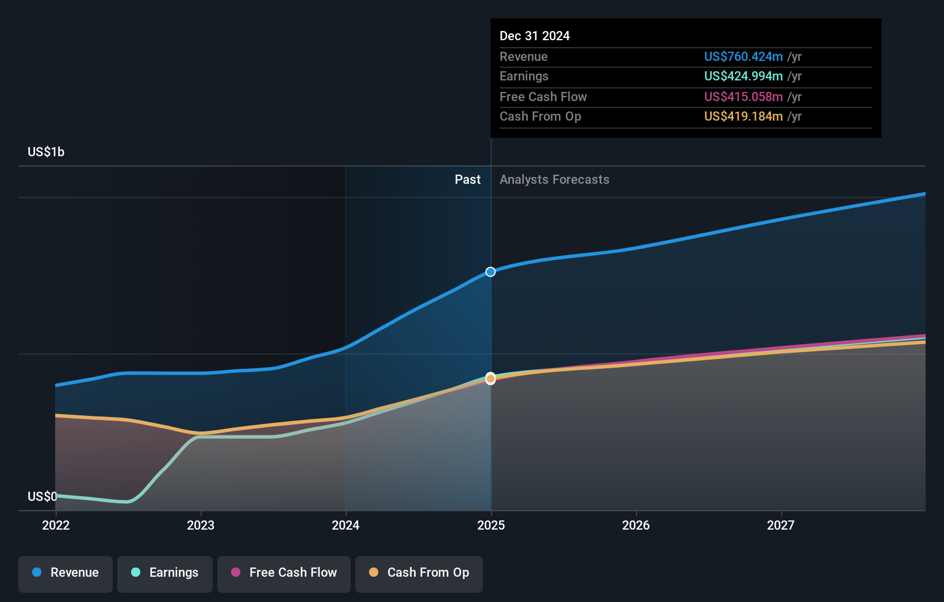Image resolution: width=944 pixels, height=602 pixels.
Task: Click the pink Free Cash Flow legend dot
Action: coord(236,572)
